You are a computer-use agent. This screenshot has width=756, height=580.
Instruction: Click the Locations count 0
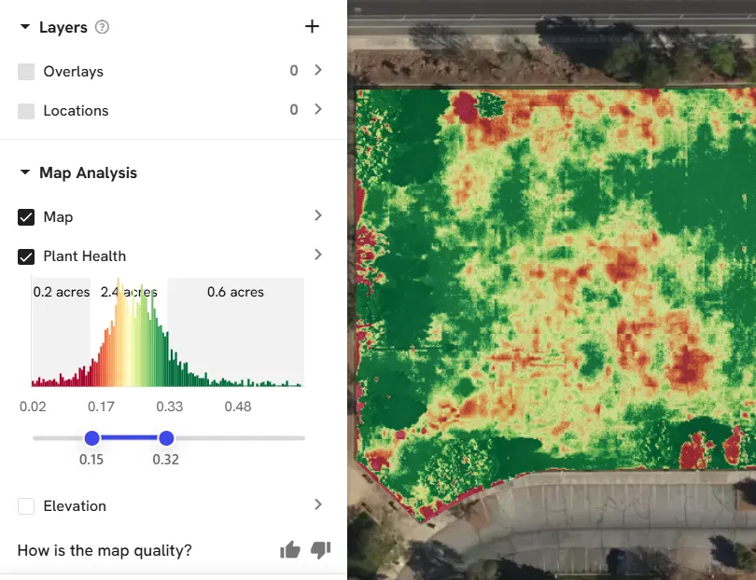[294, 110]
